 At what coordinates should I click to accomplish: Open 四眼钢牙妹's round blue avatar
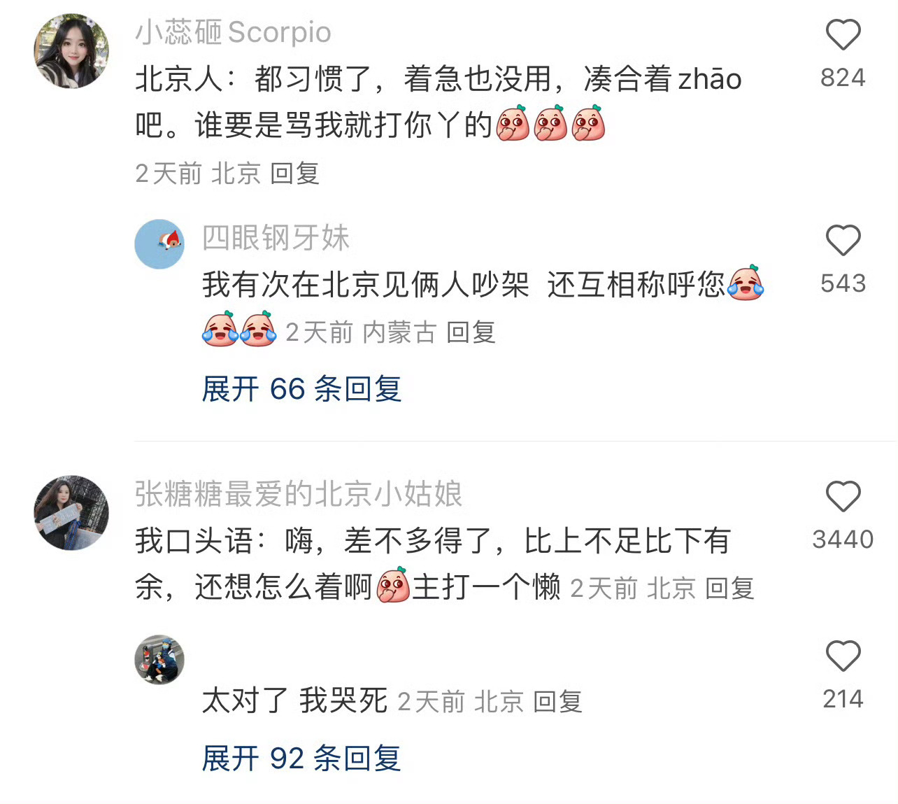(159, 244)
